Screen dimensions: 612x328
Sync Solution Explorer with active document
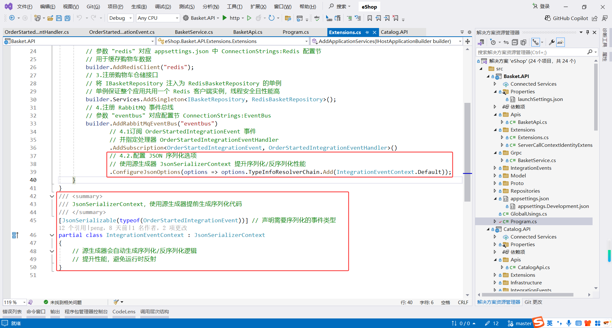[506, 42]
